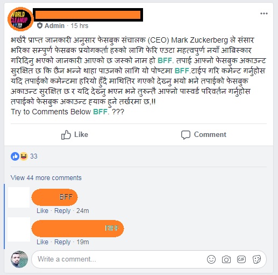This screenshot has width=278, height=275.
Task: Open the post options three-dots menu
Action: (264, 13)
